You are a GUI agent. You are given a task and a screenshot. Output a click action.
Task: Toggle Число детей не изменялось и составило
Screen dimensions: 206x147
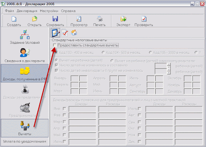56,65
